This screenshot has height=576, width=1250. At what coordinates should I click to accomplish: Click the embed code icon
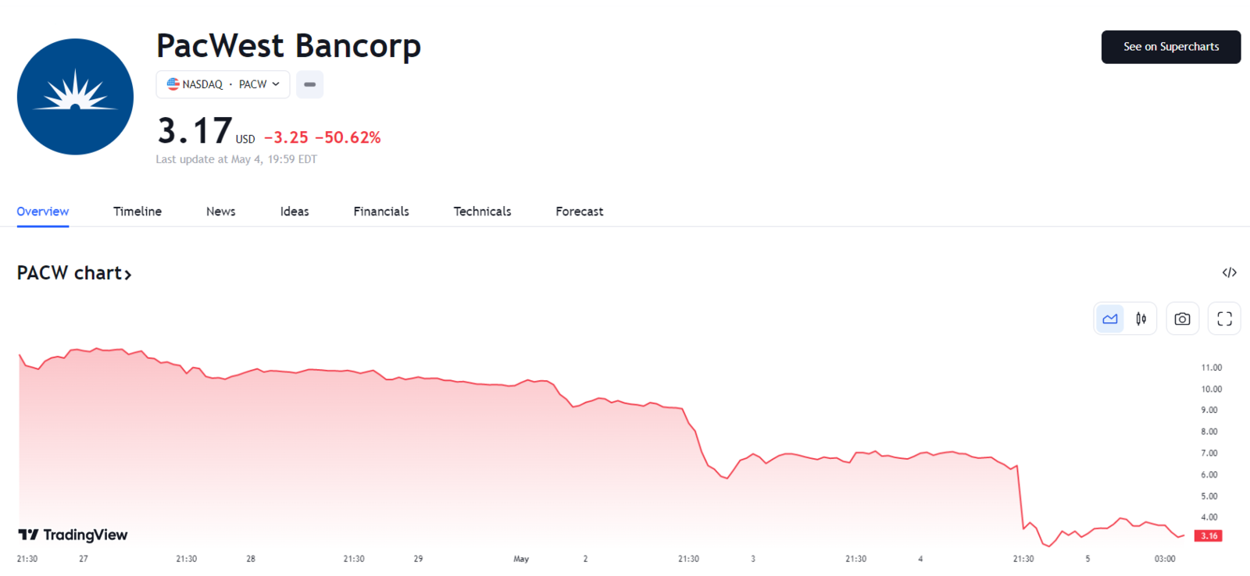coord(1229,272)
